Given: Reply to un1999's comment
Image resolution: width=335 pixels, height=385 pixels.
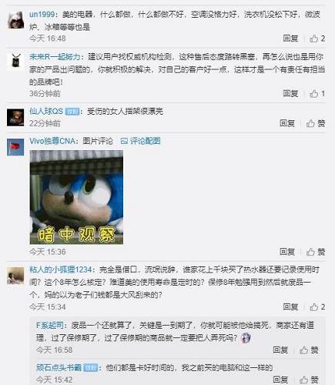Looking at the screenshot, I should point(290,38).
